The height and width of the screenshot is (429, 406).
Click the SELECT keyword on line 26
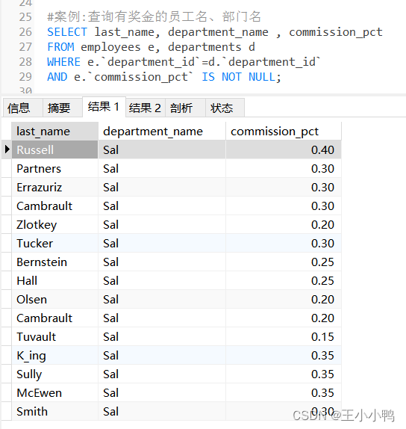(67, 32)
